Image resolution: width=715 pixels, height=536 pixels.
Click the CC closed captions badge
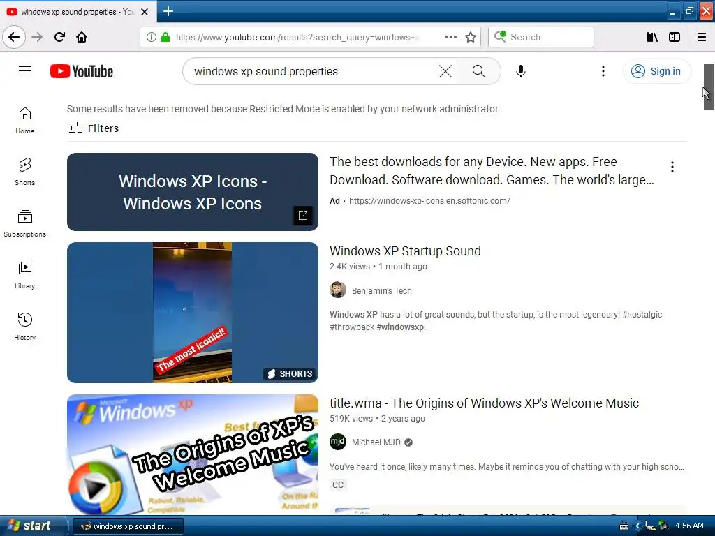[338, 484]
